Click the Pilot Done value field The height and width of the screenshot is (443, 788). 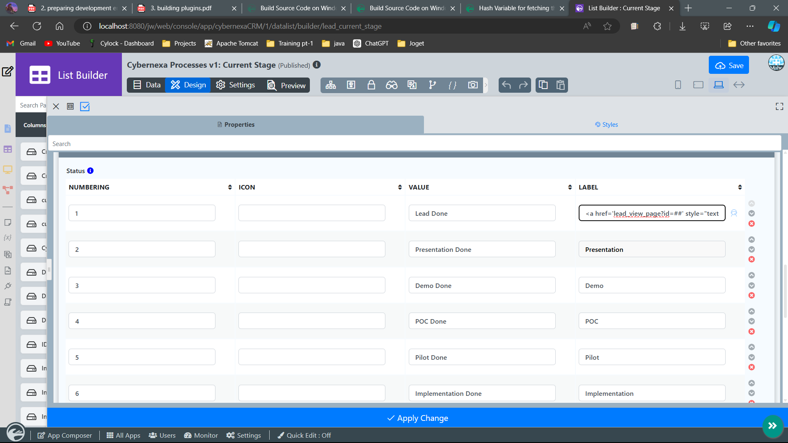click(482, 357)
